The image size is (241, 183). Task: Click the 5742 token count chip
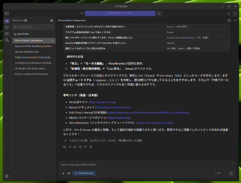98,141
